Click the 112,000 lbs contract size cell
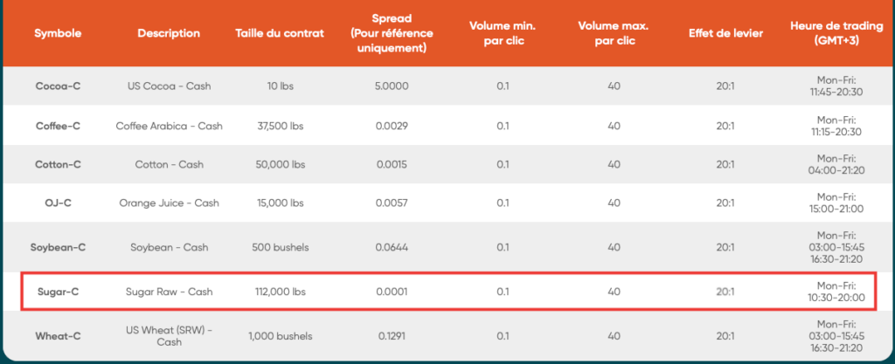This screenshot has width=895, height=364. (x=280, y=292)
